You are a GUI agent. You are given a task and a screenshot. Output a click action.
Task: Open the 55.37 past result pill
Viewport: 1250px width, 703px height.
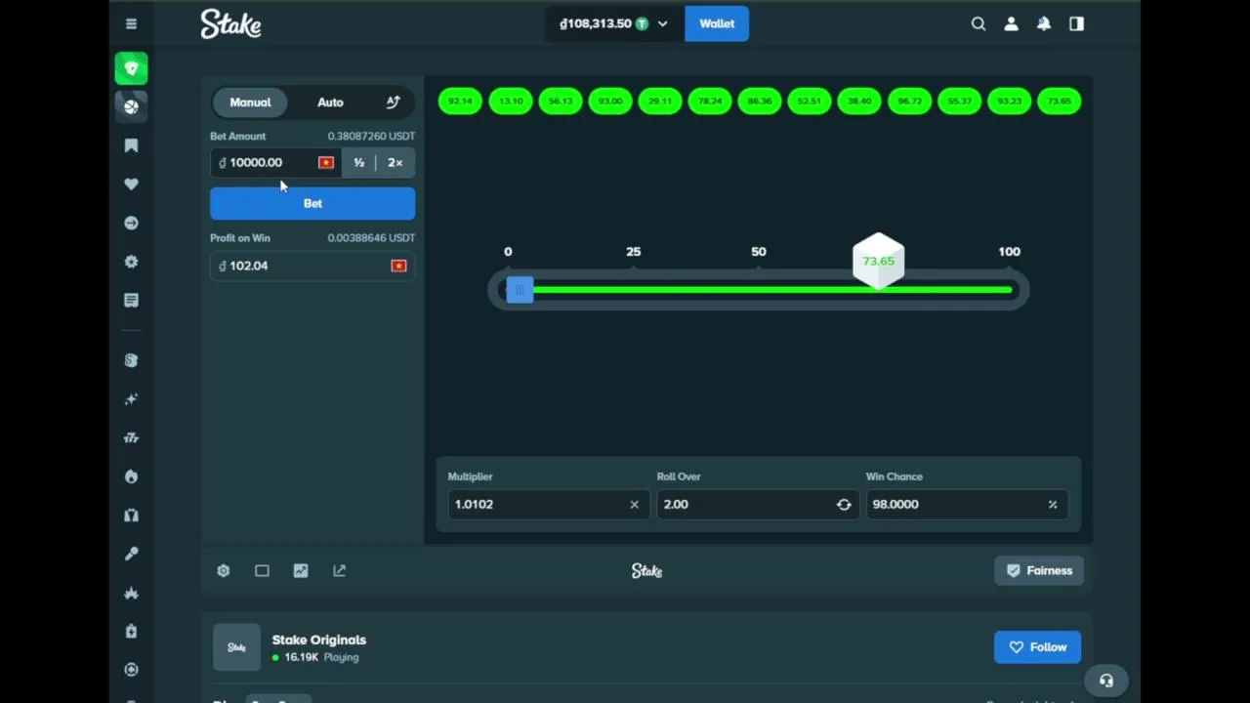(x=959, y=101)
